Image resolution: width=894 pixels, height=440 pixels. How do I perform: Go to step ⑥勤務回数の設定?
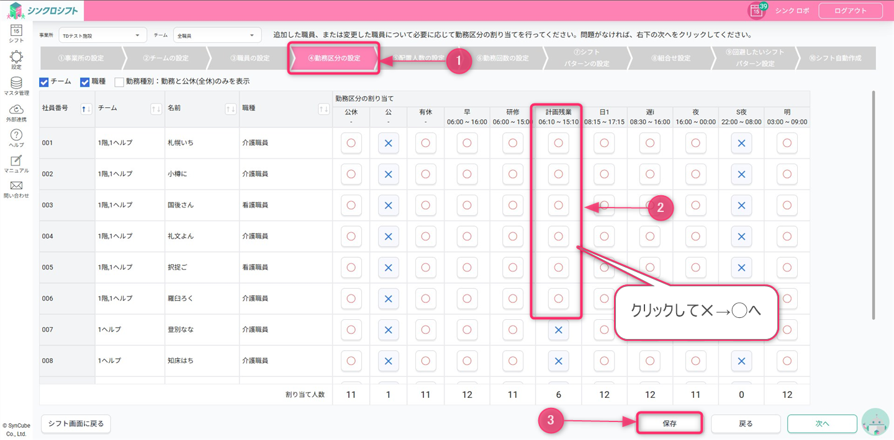tap(503, 58)
